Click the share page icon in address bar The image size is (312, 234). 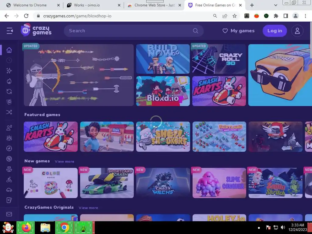coord(225,16)
